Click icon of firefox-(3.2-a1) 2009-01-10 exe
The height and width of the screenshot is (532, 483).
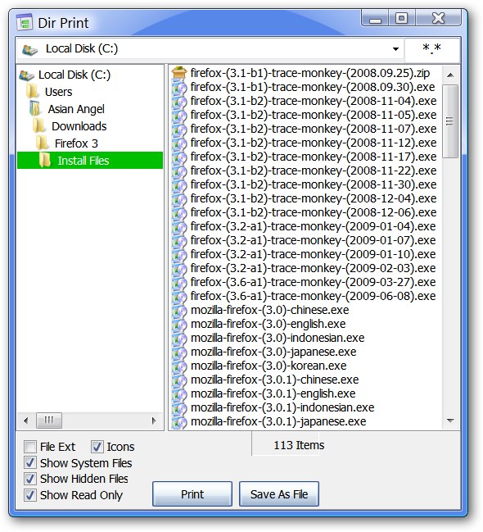pos(179,254)
